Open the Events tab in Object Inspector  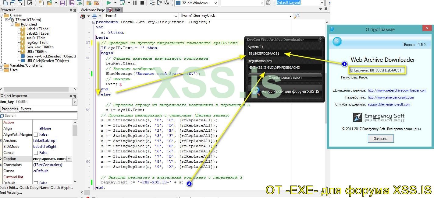26,109
